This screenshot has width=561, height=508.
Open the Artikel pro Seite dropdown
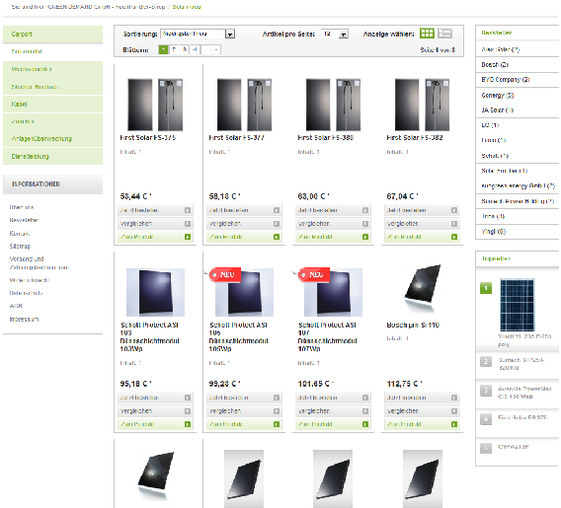[x=334, y=34]
